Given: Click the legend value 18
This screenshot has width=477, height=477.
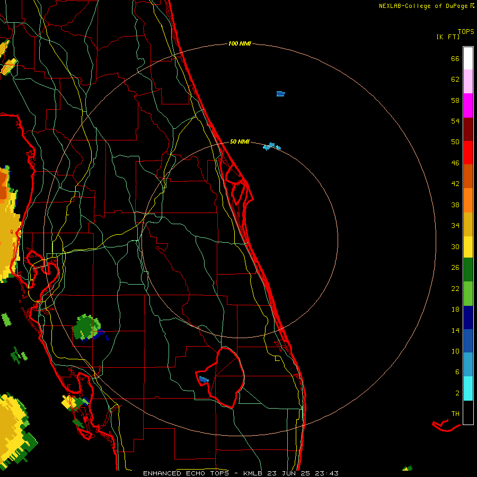Looking at the screenshot, I should [455, 310].
